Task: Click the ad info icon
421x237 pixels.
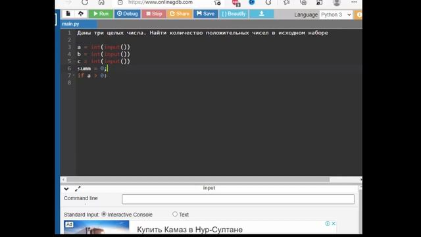Action: click(x=328, y=223)
